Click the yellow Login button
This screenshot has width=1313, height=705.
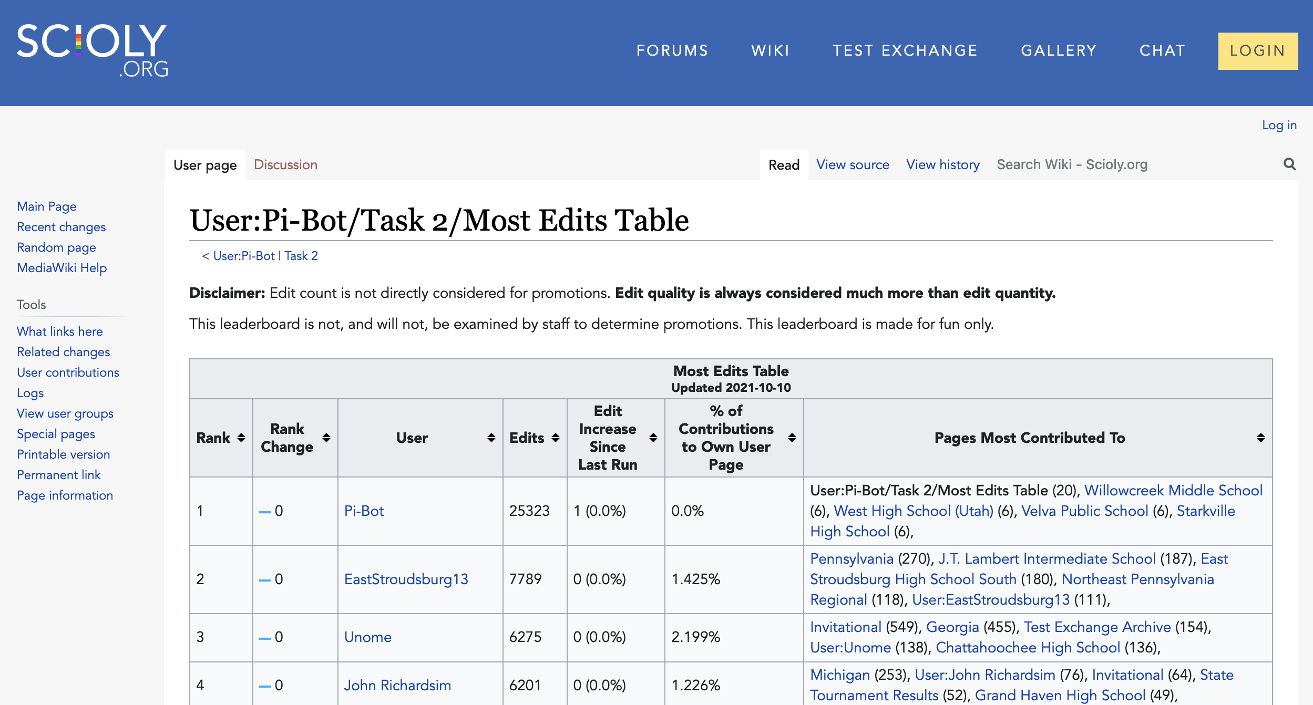[x=1258, y=51]
